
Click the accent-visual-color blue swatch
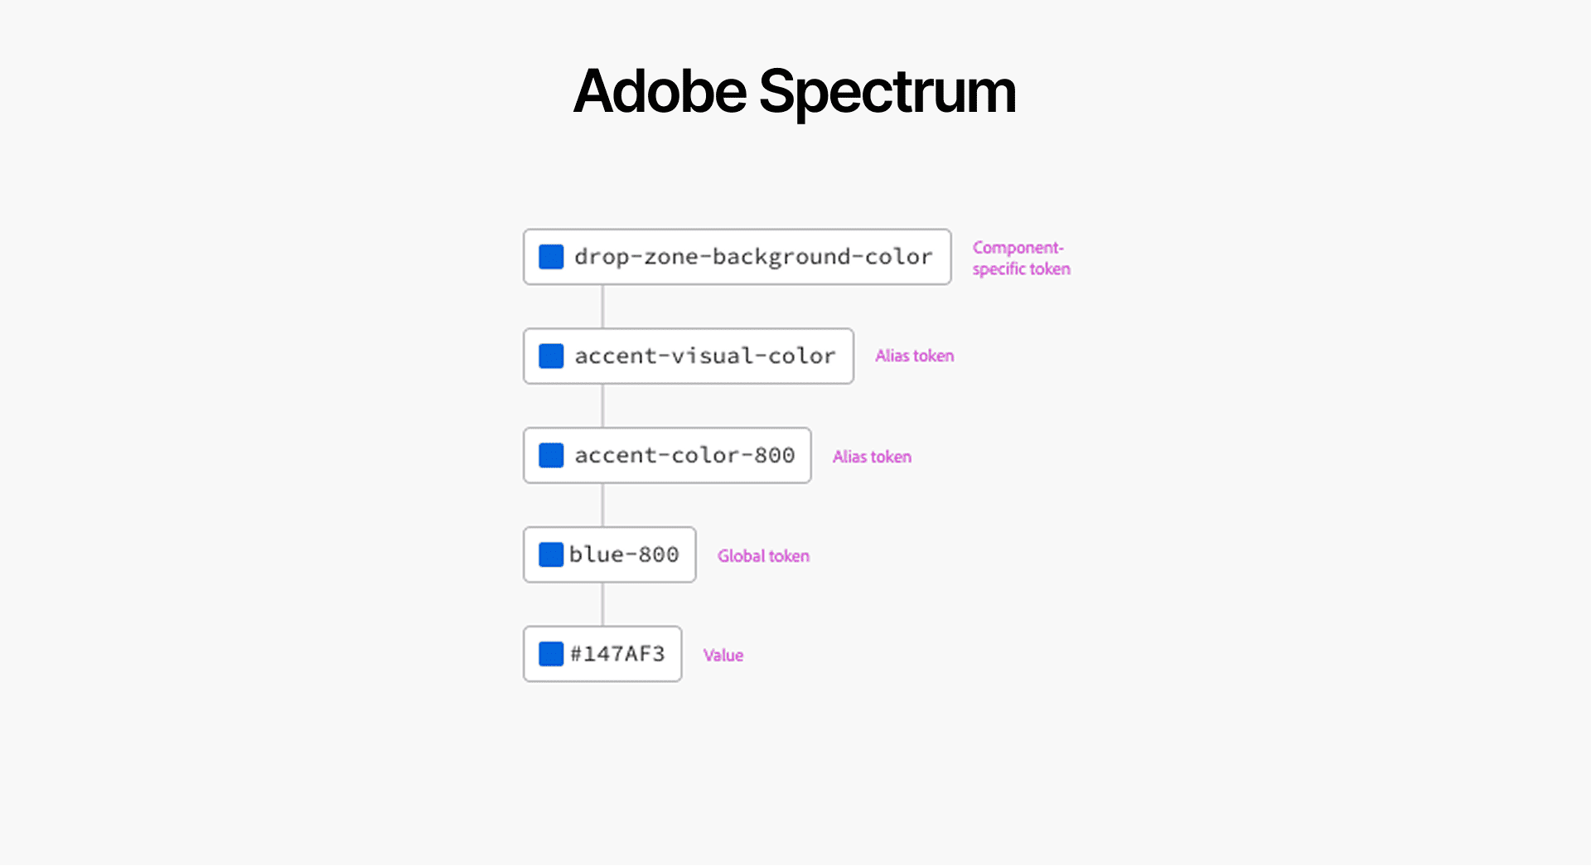551,356
